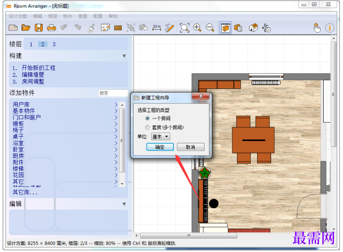
Task: Open the 查看 menu
Action: [83, 16]
